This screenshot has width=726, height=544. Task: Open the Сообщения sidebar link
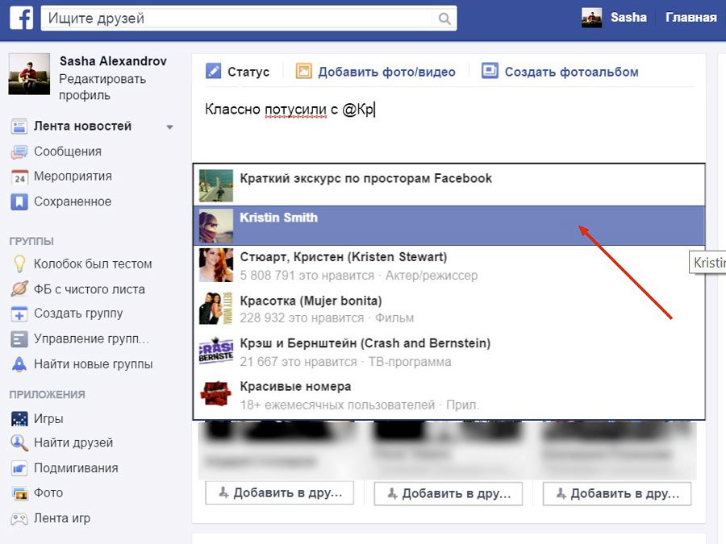pos(68,152)
